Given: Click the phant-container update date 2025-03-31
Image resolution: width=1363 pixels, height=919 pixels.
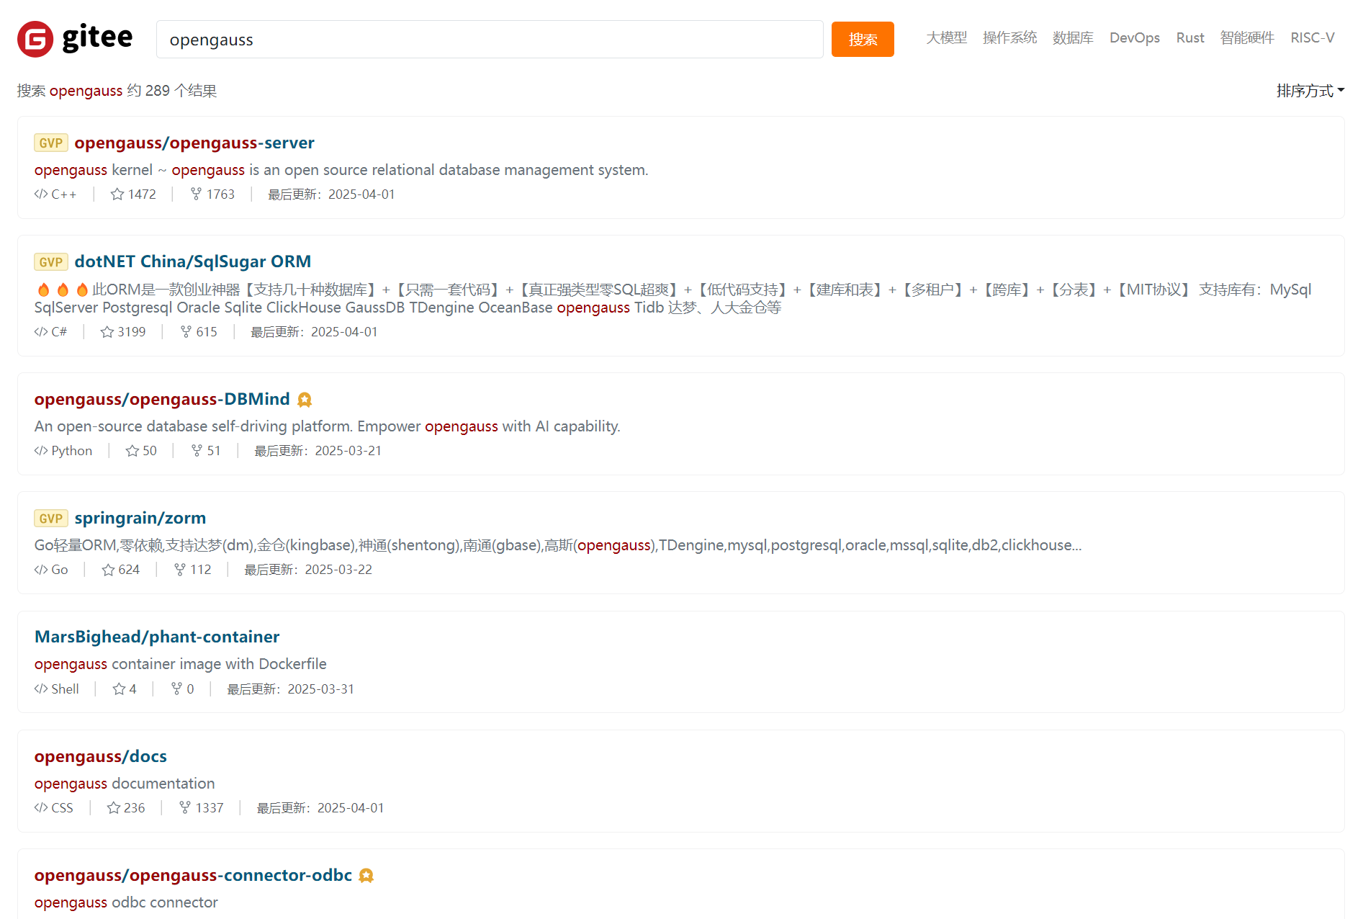Looking at the screenshot, I should click(321, 689).
